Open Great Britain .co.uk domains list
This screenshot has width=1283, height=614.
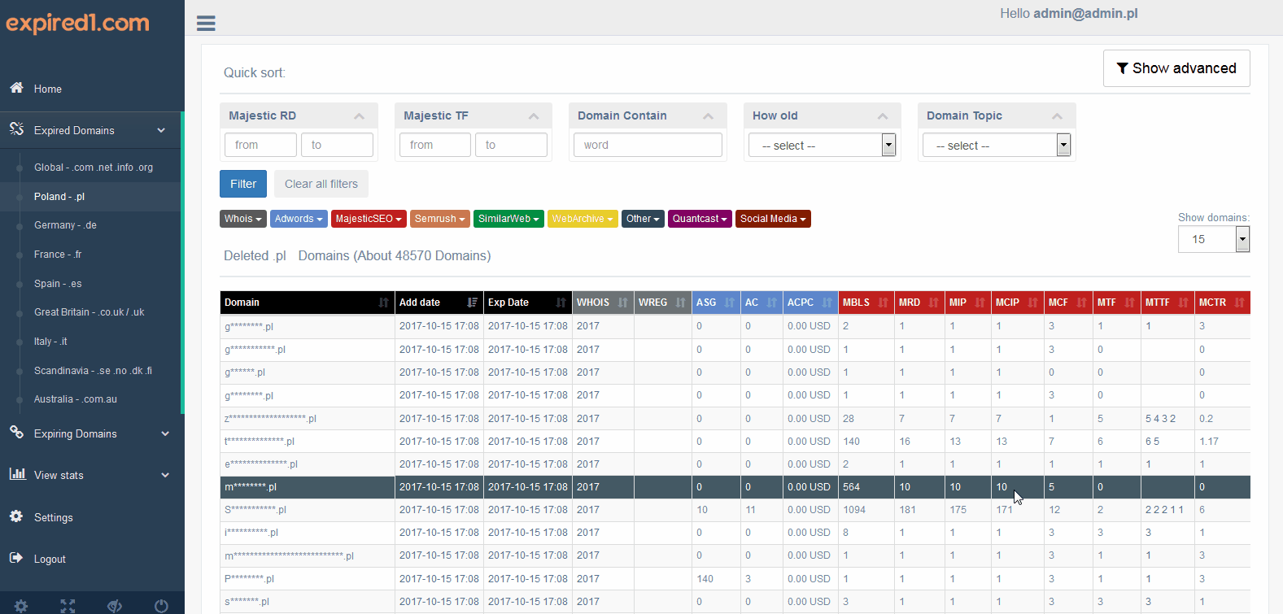tap(89, 312)
